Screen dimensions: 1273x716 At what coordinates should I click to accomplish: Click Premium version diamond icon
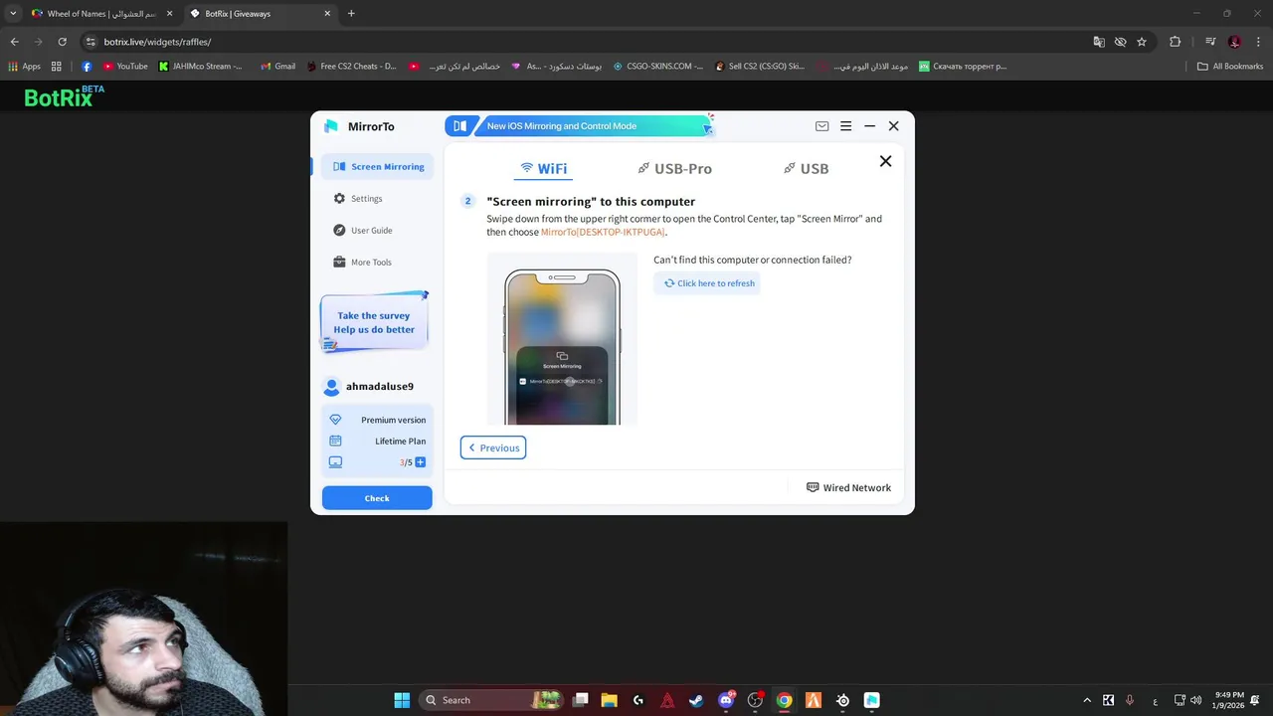coord(335,420)
